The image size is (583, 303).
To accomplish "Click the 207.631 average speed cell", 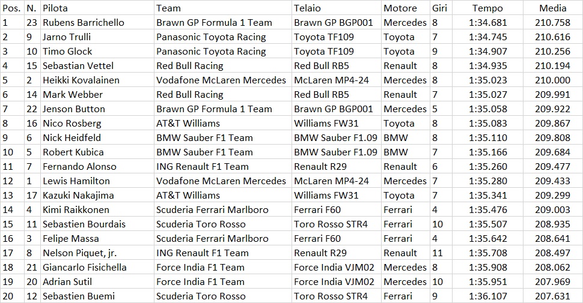I will coord(552,296).
